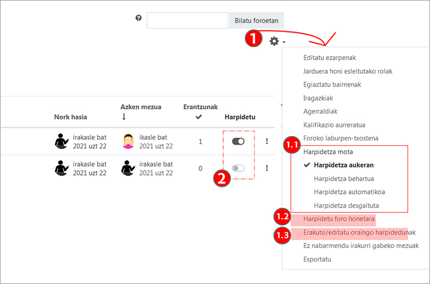This screenshot has height=284, width=430.
Task: Click the help question mark icon
Action: click(x=138, y=18)
